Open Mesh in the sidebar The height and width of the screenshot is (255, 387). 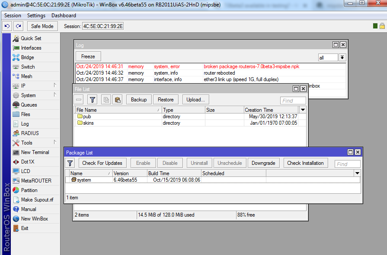click(x=36, y=76)
